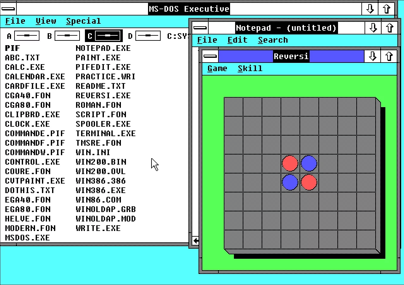Click the top-right blue Reversi piece
Screen dimensions: 404x285
pos(309,163)
